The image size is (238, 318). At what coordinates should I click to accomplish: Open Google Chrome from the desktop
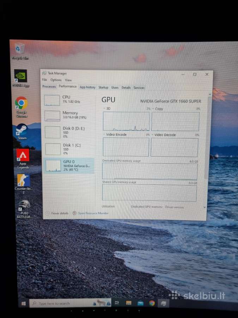22,107
